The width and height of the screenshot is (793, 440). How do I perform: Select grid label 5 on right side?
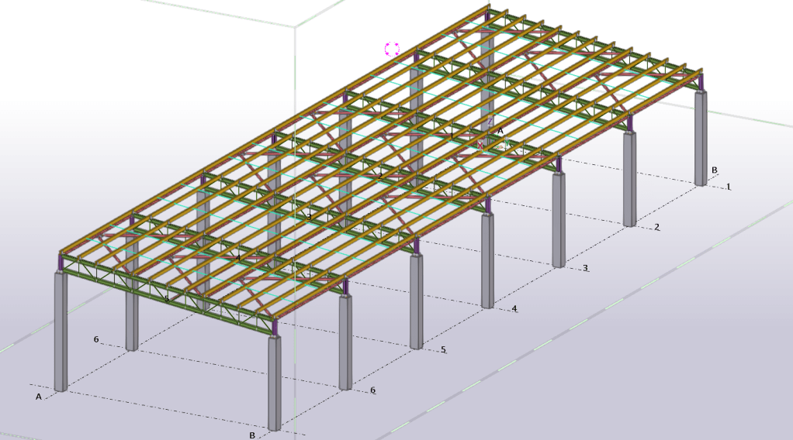coord(443,349)
